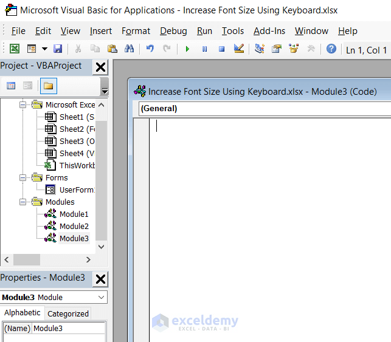Viewport: 391px width, 342px height.
Task: Select Module3 in the project tree
Action: [67, 238]
